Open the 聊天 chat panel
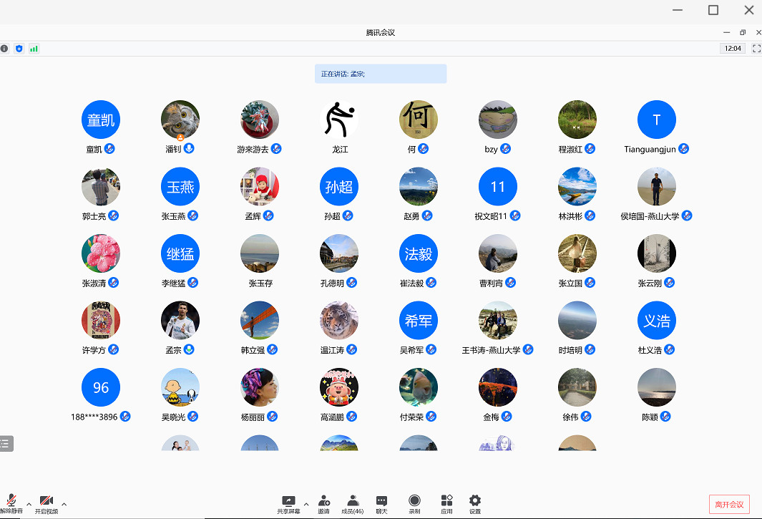 coord(381,503)
